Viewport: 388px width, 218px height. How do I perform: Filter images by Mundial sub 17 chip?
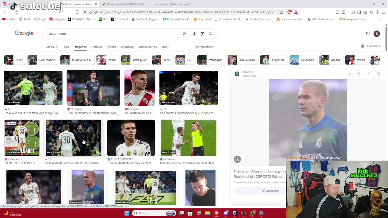point(77,60)
